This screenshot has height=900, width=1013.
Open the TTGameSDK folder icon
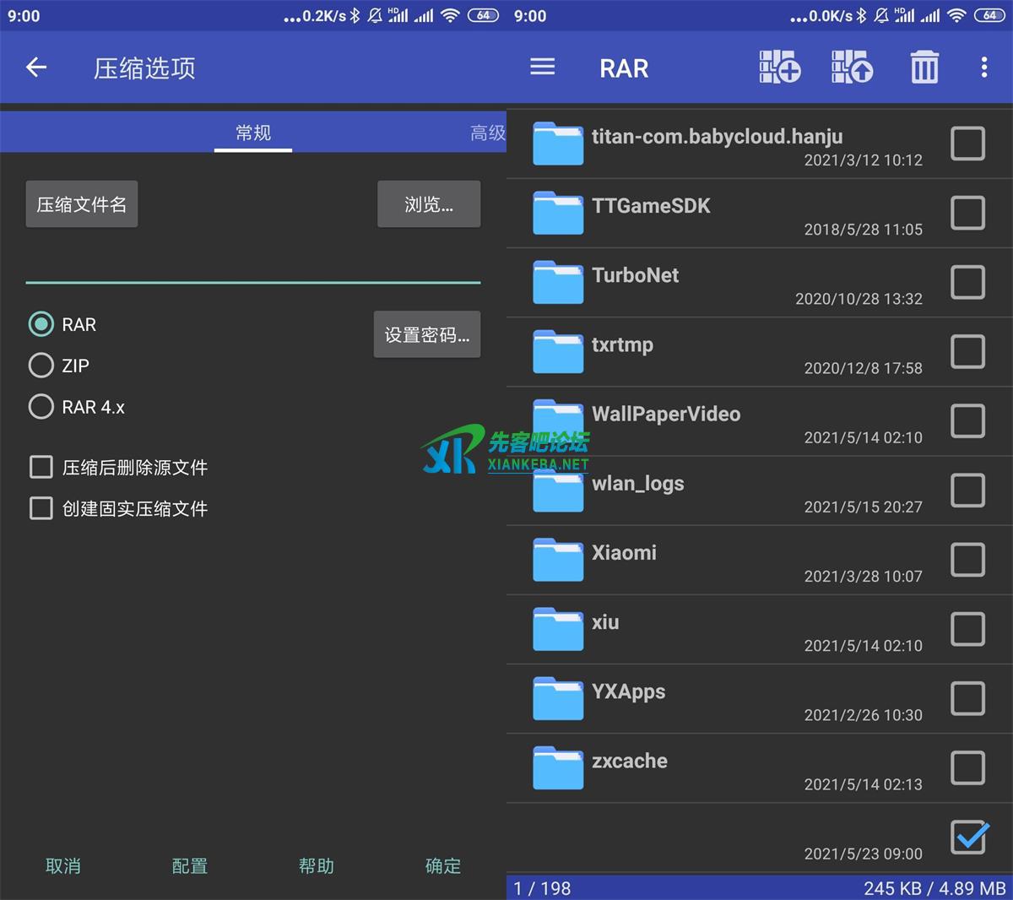tap(558, 213)
